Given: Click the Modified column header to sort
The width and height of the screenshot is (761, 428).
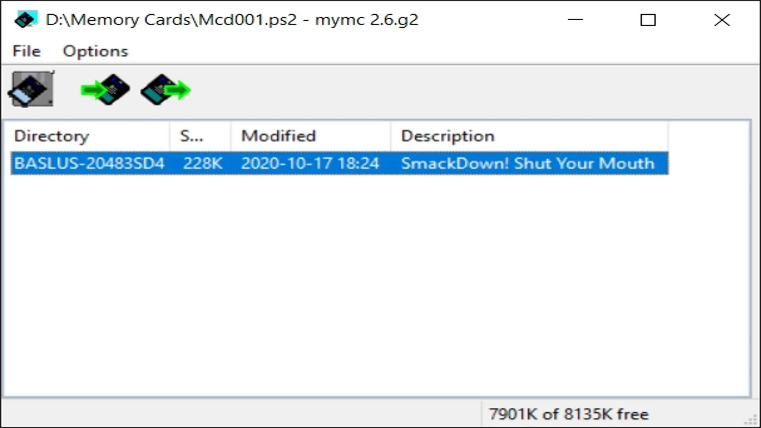Looking at the screenshot, I should point(279,136).
